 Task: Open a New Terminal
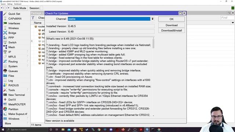(x=17, y=95)
